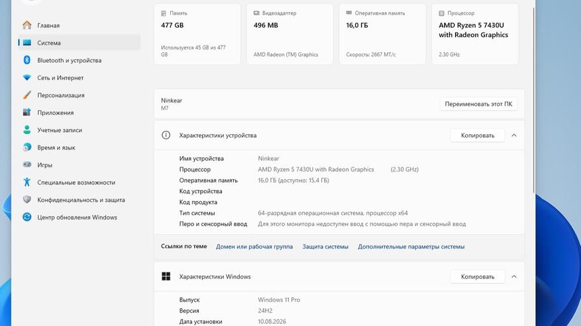Click the Процессор card icon

(441, 13)
